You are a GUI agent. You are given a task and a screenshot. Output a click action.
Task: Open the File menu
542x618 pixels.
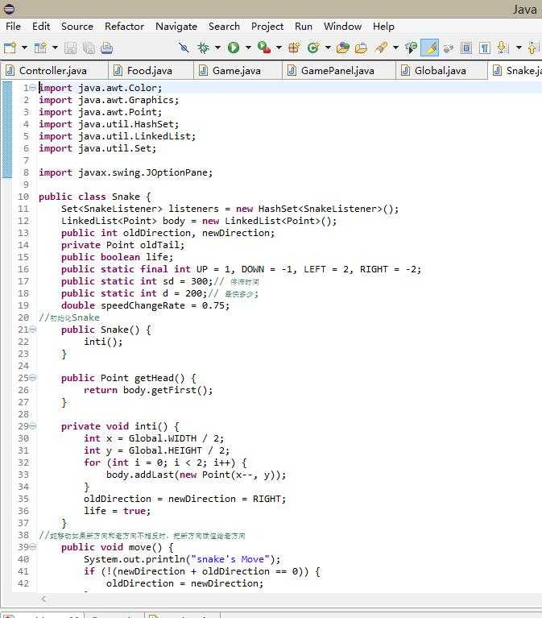click(x=14, y=27)
